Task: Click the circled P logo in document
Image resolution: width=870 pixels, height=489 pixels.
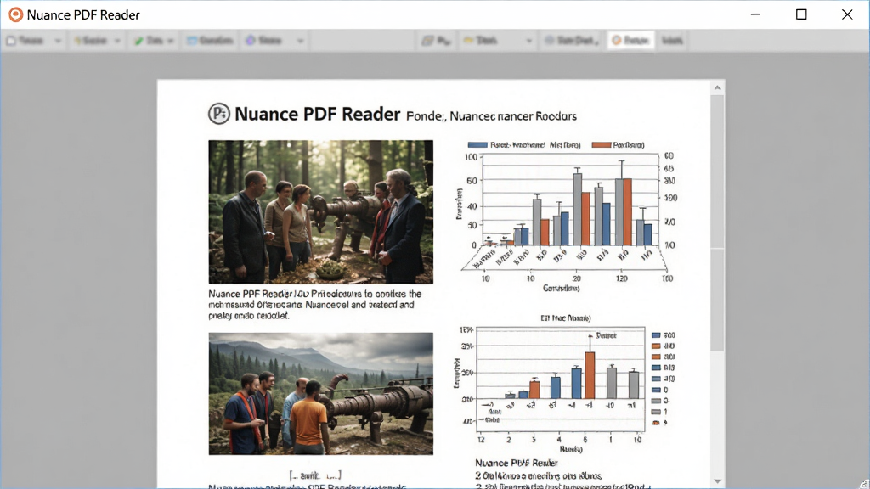Action: pos(219,114)
